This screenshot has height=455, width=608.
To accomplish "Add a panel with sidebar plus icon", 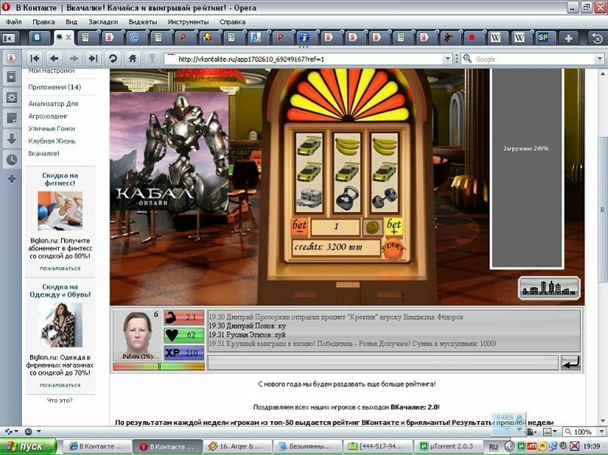I will pyautogui.click(x=11, y=179).
